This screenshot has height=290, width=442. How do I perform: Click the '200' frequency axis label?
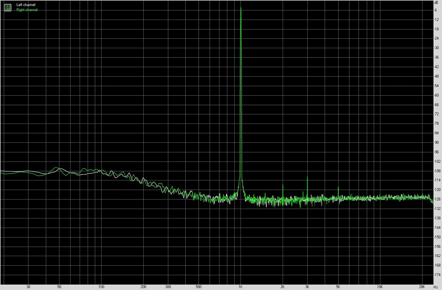point(143,287)
